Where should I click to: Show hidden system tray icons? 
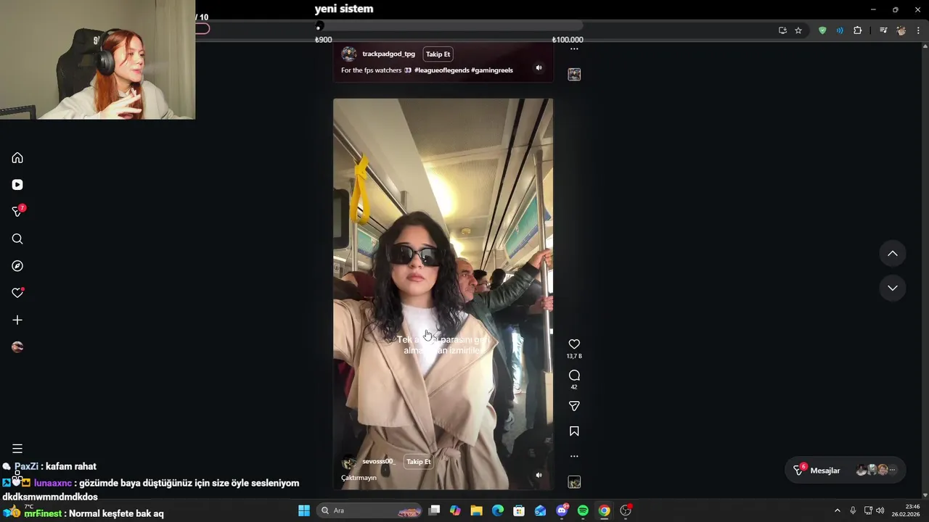coord(837,510)
